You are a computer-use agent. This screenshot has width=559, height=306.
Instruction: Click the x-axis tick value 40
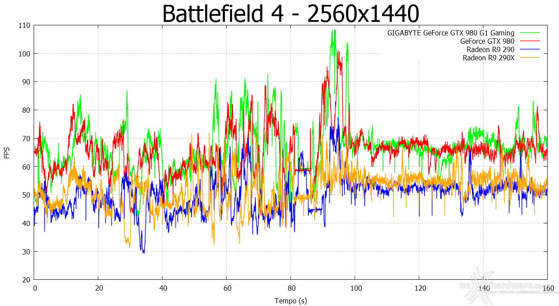[162, 289]
